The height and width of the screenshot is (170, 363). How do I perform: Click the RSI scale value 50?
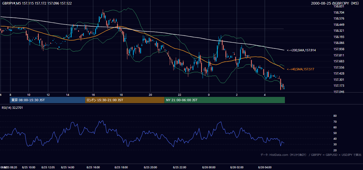coord(335,133)
